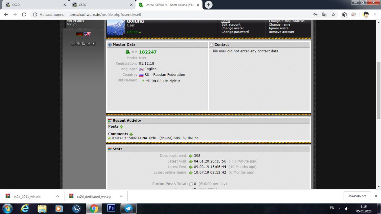Close the downloads bar
This screenshot has height=214, width=381.
[x=376, y=196]
